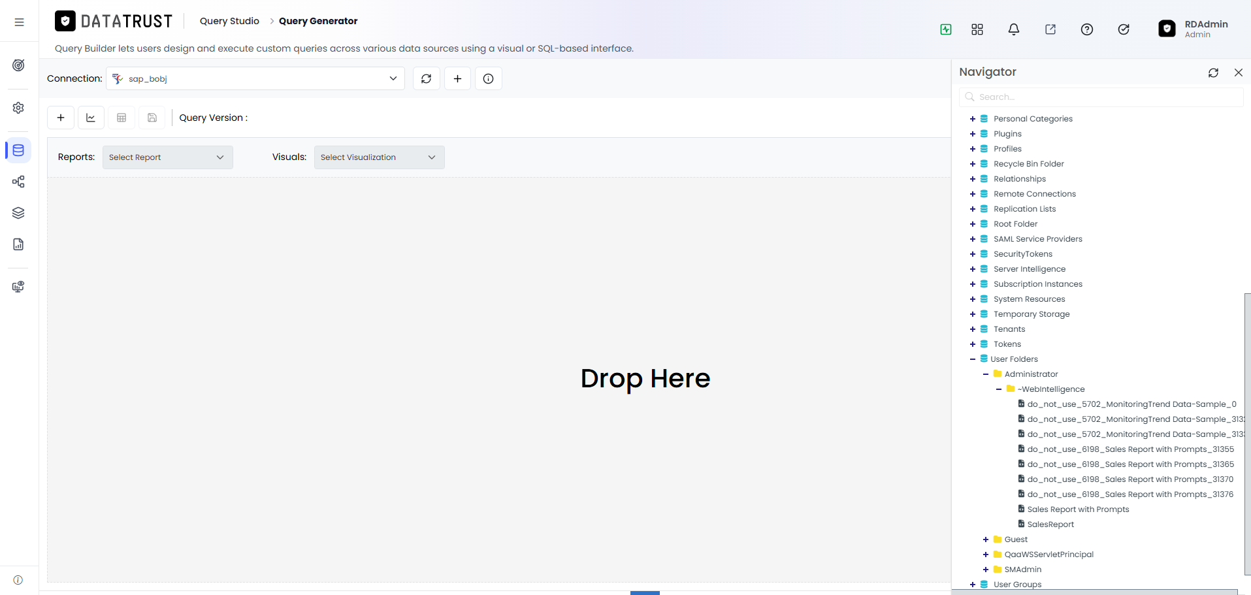The image size is (1251, 595).
Task: Select Sales Report with Prompts_31355 item
Action: (1131, 449)
